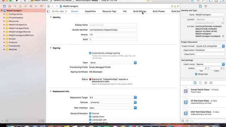The height and width of the screenshot is (127, 226).
Task: Show the File inspector icon
Action: coord(200,6)
